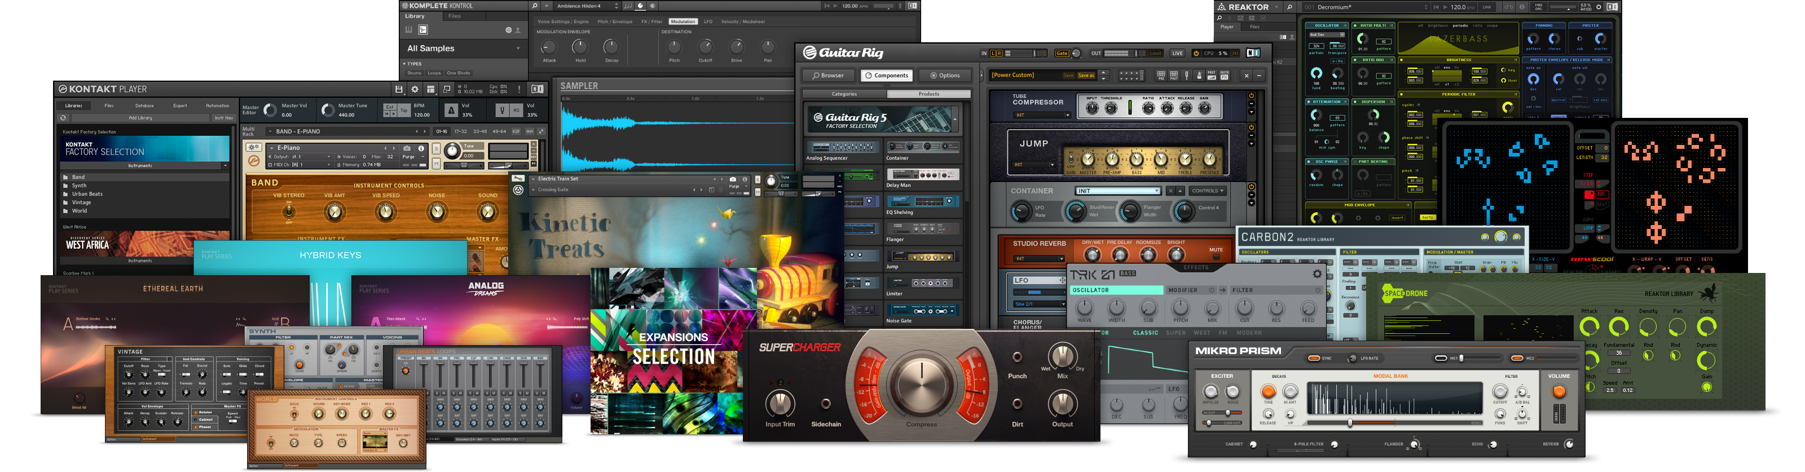Toggle the Solo S button on E-Piano
1805x472 pixels.
click(x=436, y=148)
